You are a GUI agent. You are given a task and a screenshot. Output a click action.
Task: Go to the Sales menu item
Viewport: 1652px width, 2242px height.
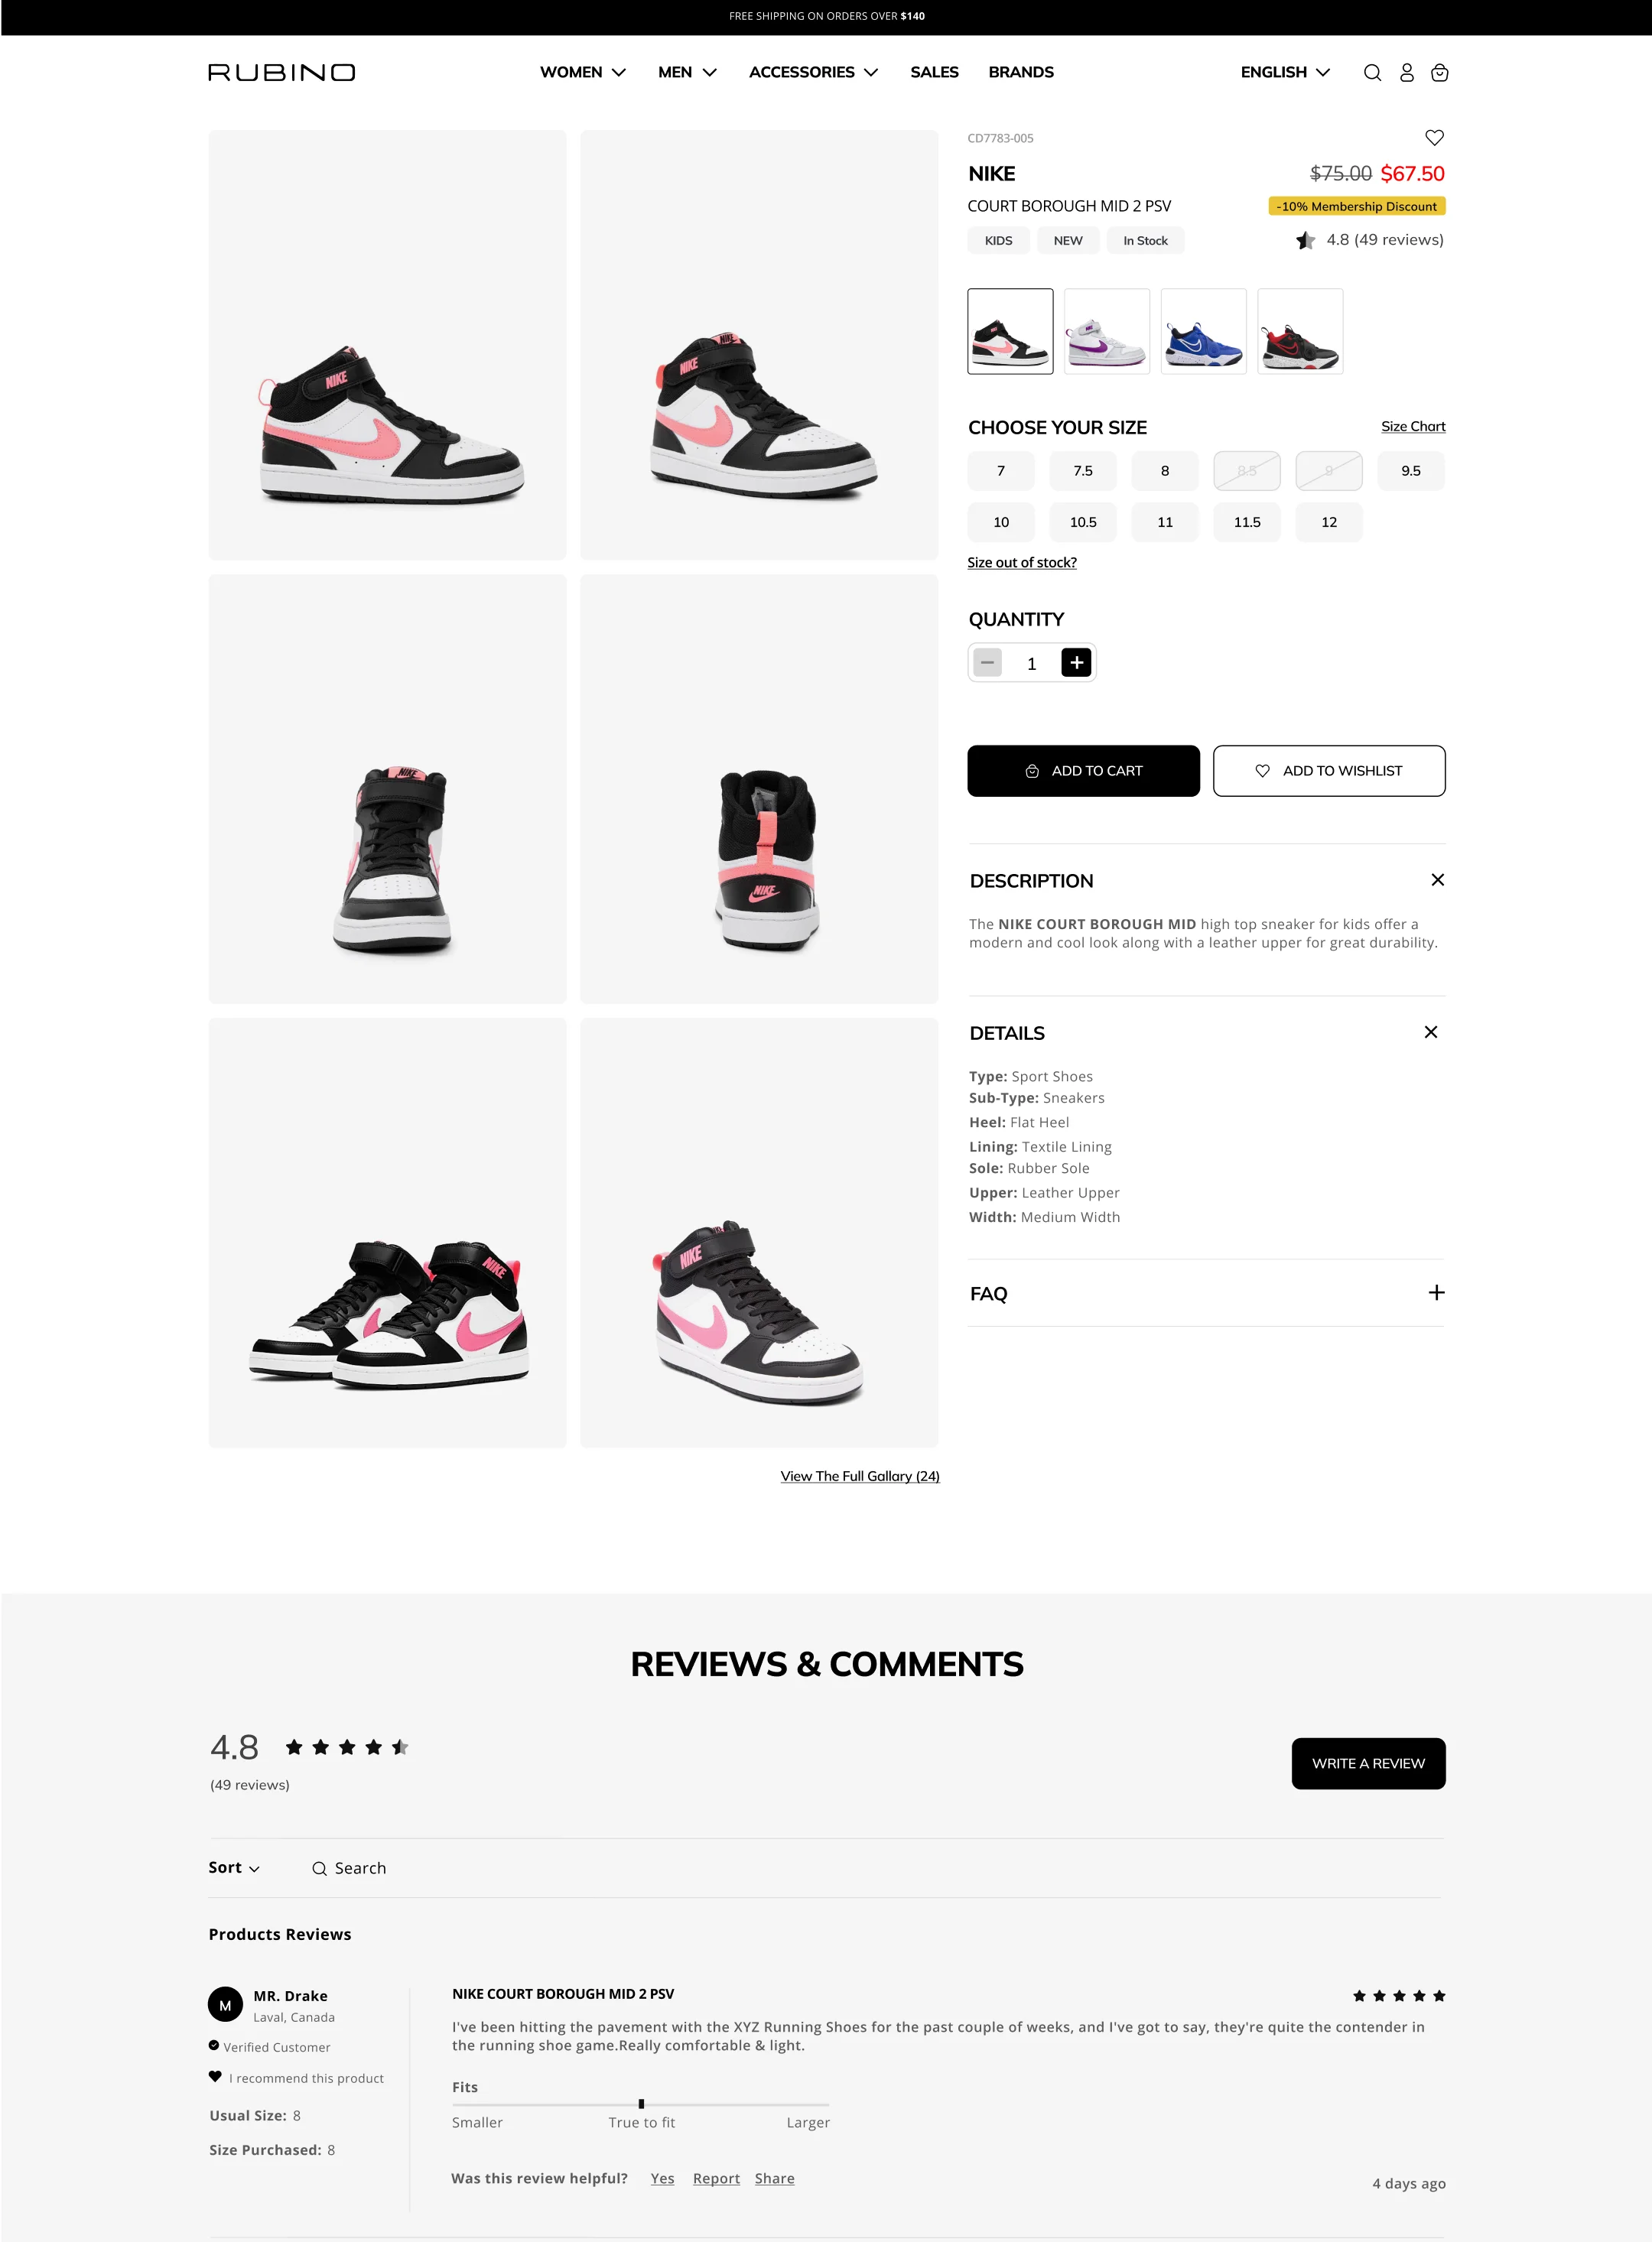pos(934,73)
